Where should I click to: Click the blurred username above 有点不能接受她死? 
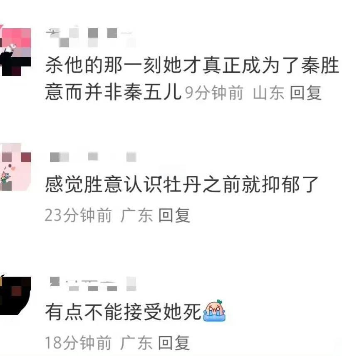[93, 284]
